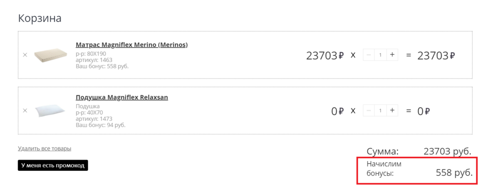Remove the Magniflex Merino mattress with X icon
Viewport: 488px width, 188px height.
25,55
